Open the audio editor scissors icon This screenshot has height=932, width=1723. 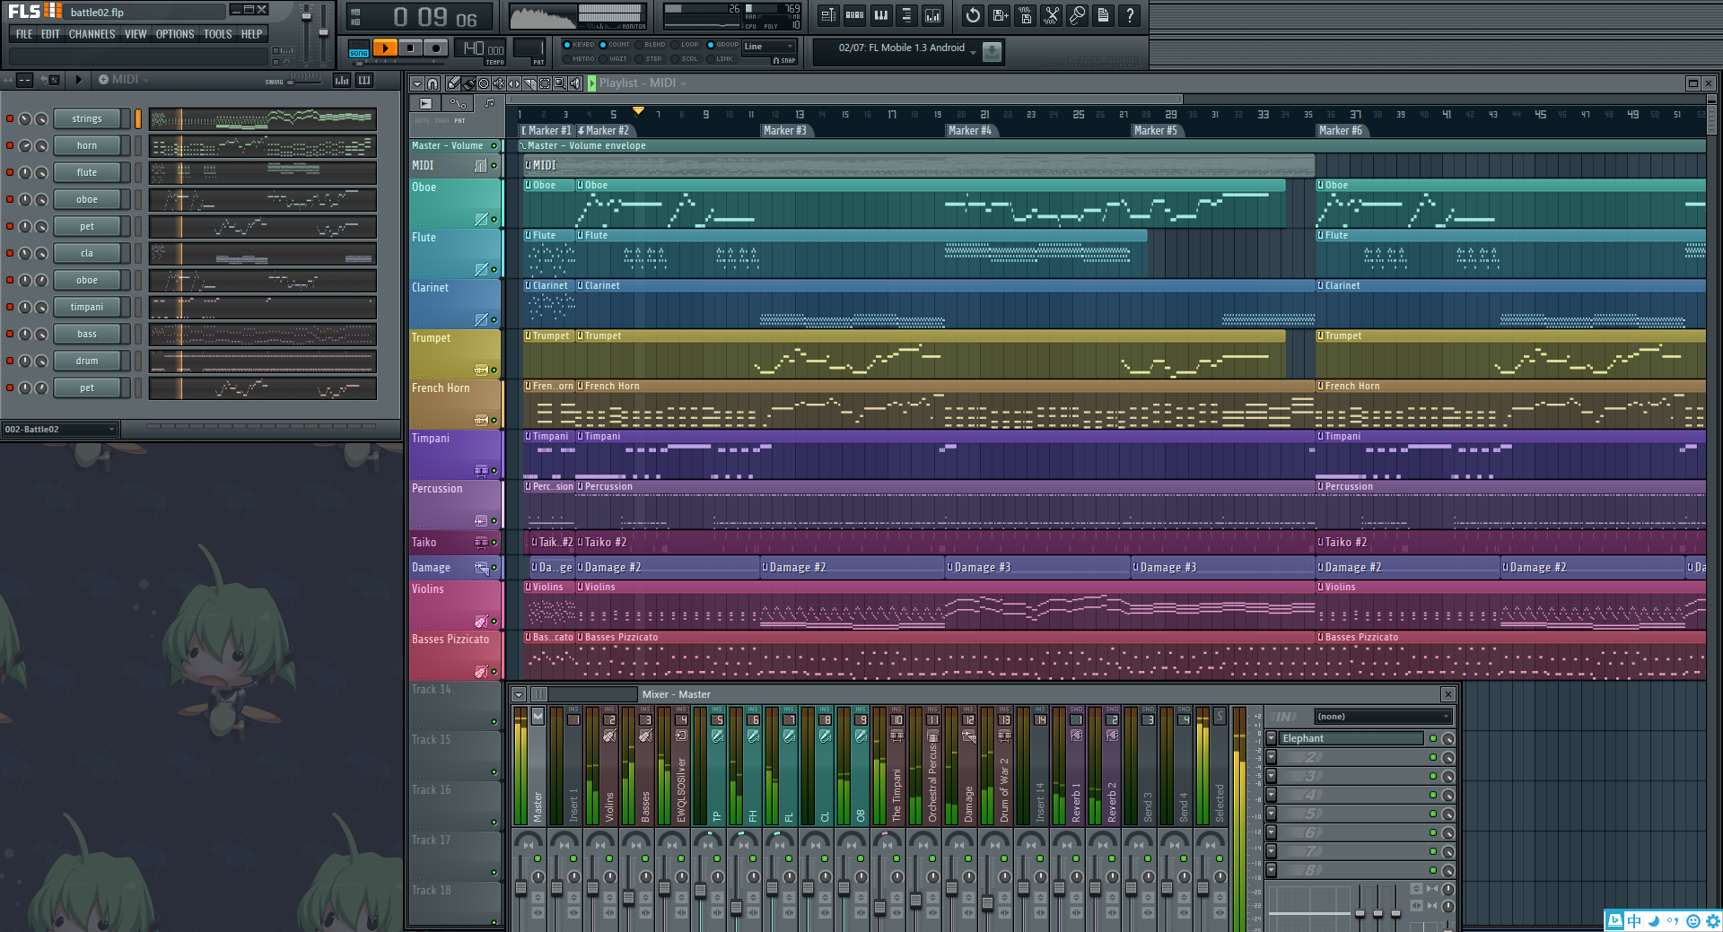coord(1051,15)
